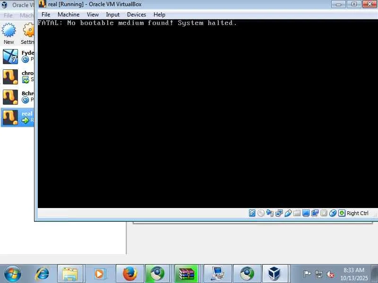Screen dimensions: 378x283
Task: Click the Action Center flag tray icon
Action: 307,274
